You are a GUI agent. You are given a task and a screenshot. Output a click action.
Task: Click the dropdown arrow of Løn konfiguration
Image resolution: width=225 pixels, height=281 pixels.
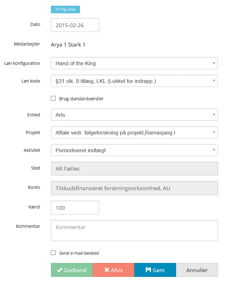tap(214, 63)
